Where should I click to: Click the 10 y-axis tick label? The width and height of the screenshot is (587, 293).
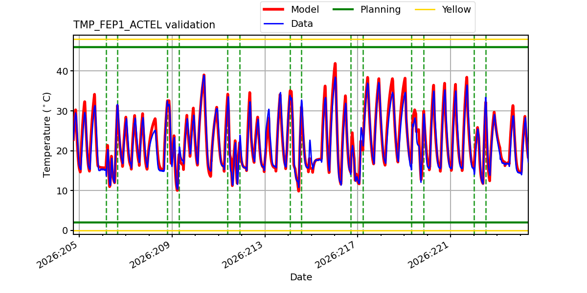point(62,191)
